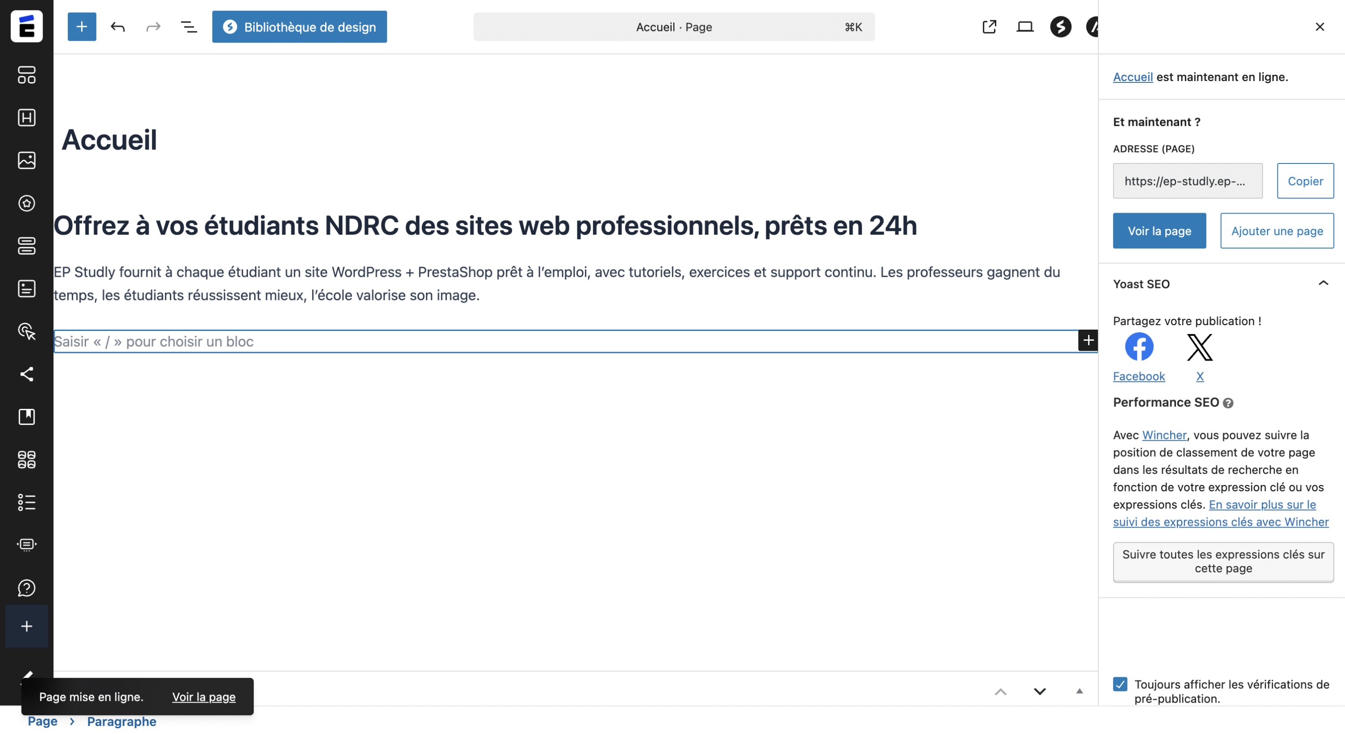Click the undo arrow in toolbar
This screenshot has width=1345, height=734.
click(x=117, y=26)
